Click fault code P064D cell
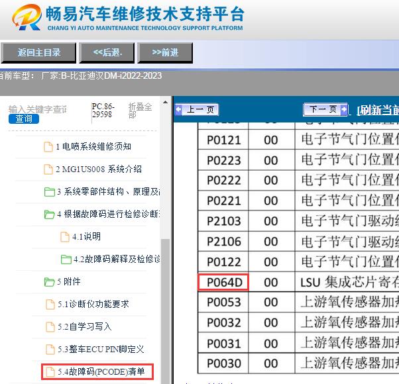399x384 pixels. tap(223, 282)
